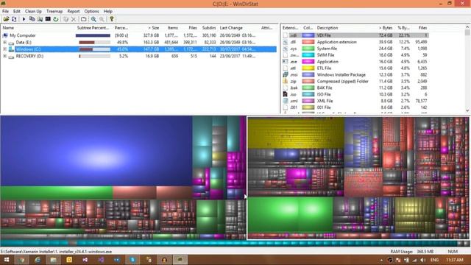Click the .zip compressed folder icon
Screen dimensions: 471x265
click(286, 81)
